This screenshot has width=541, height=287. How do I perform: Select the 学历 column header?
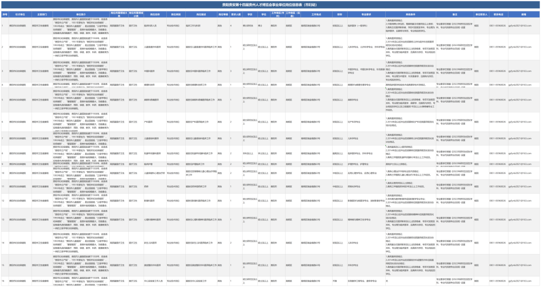click(x=250, y=14)
